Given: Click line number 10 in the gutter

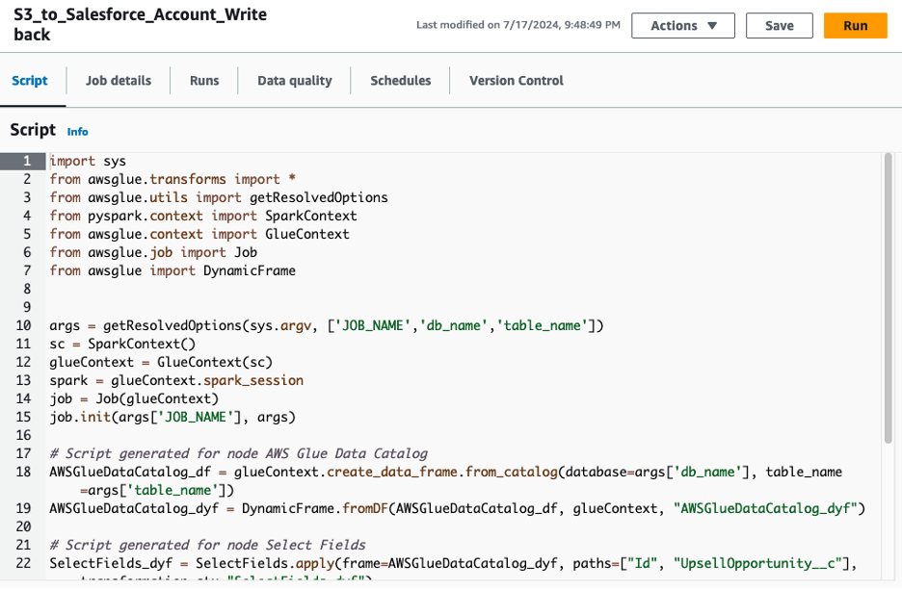Looking at the screenshot, I should (23, 325).
